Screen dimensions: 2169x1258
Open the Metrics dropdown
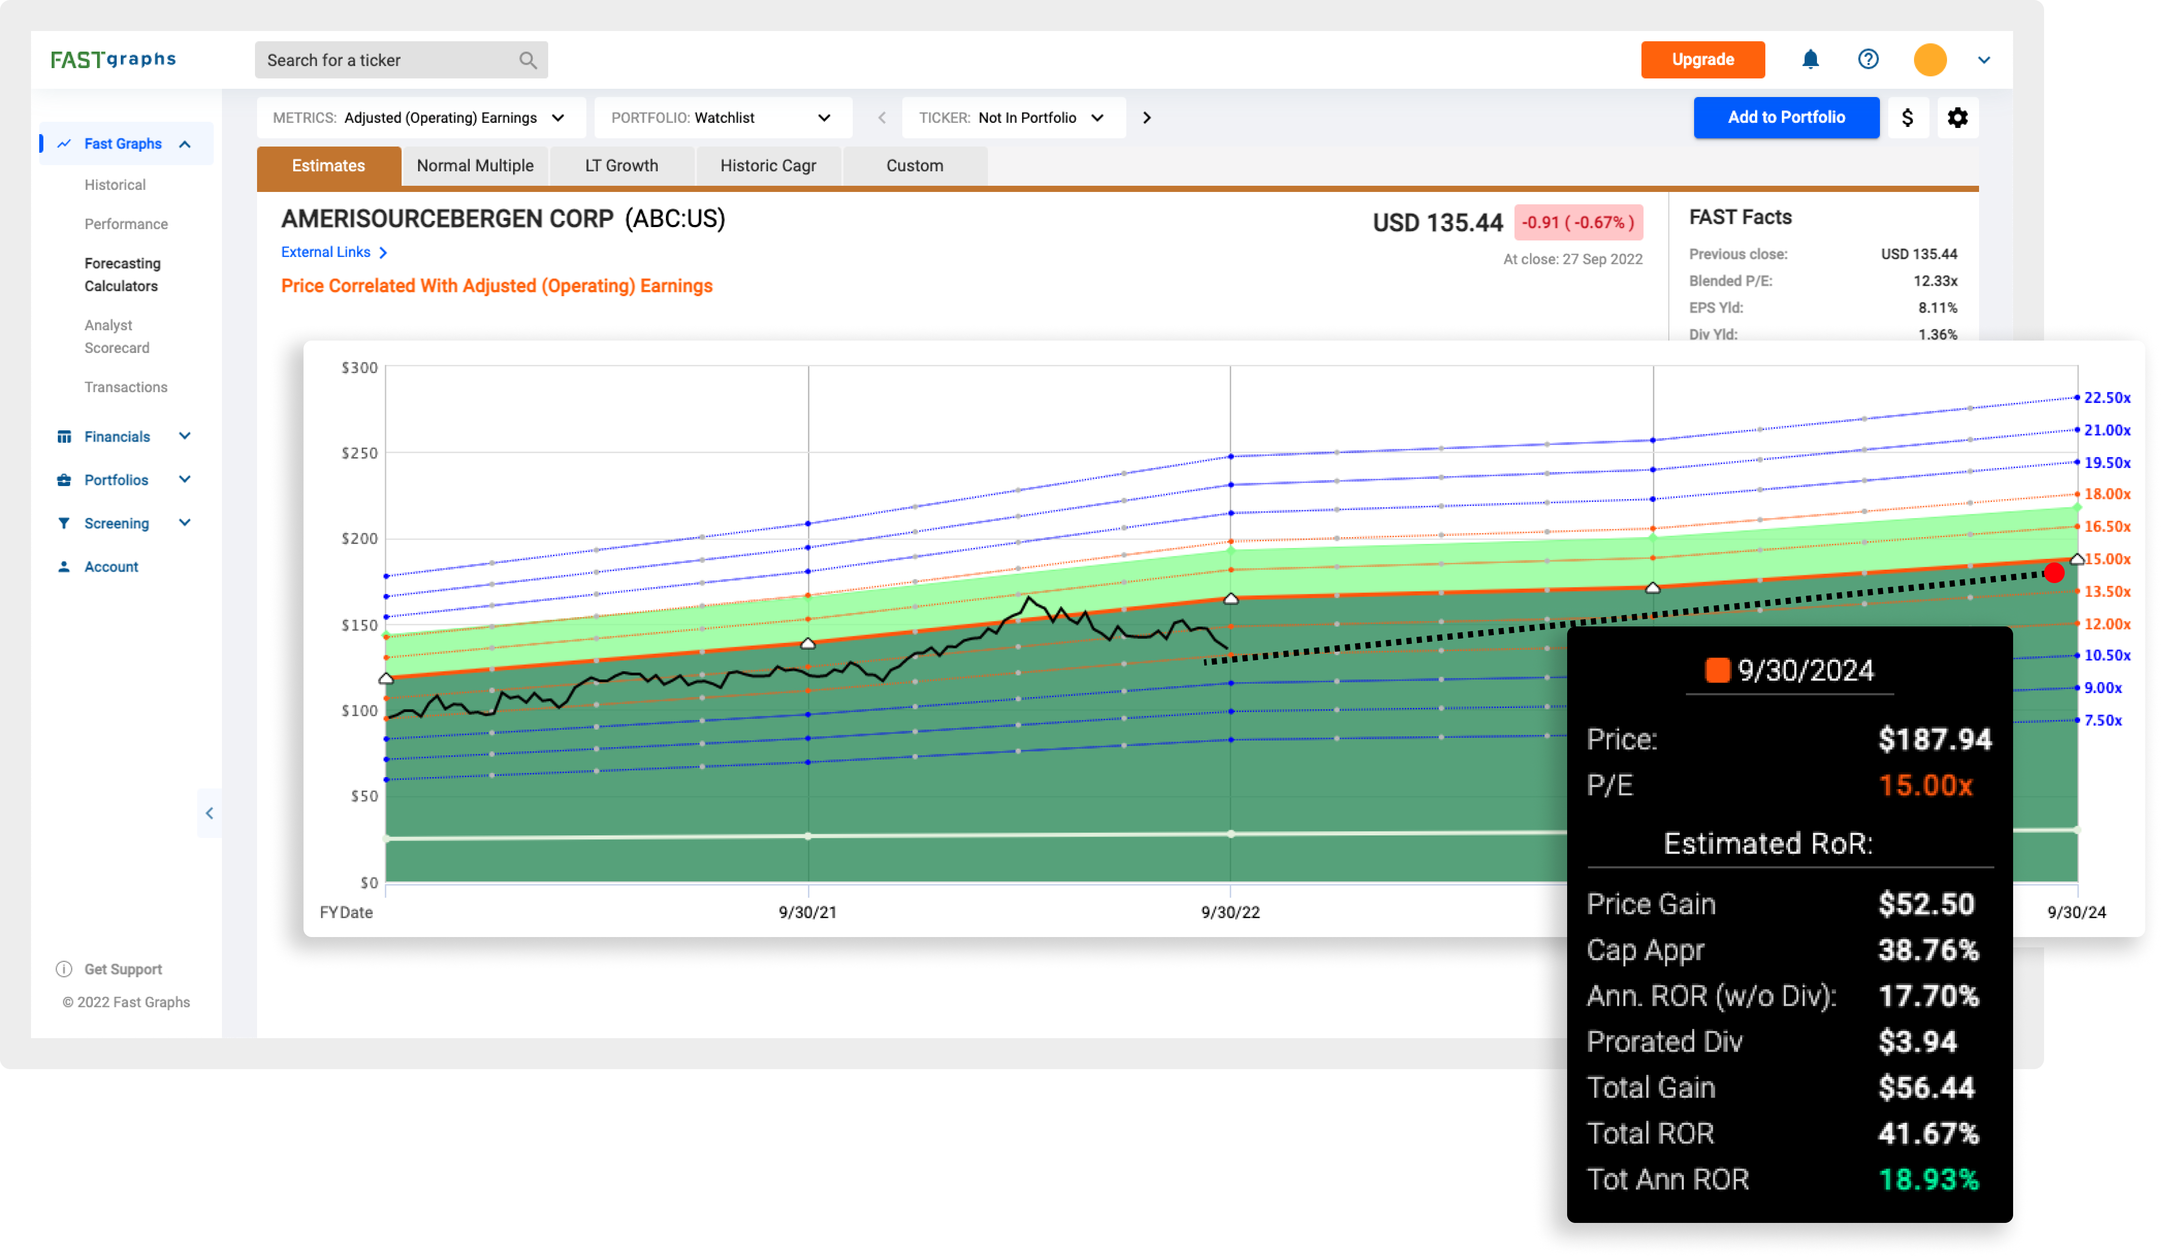(421, 118)
